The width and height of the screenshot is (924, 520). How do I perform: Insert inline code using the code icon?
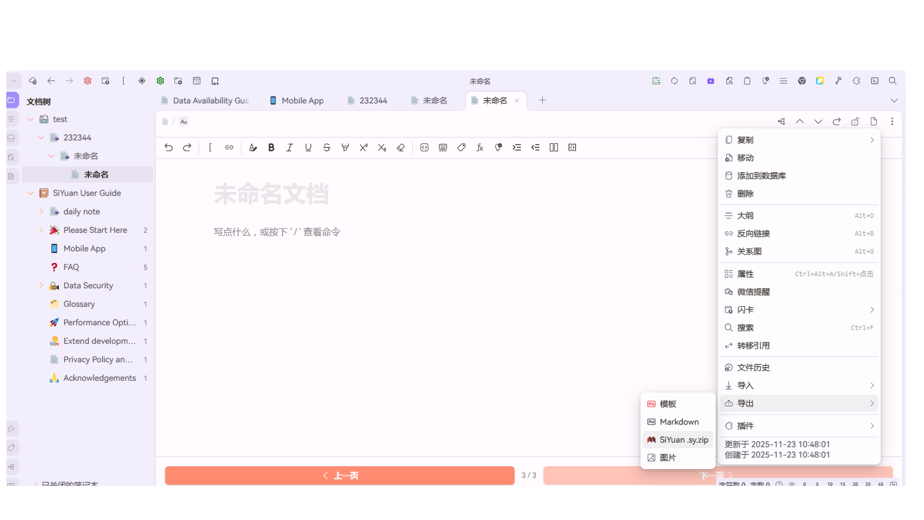point(424,147)
